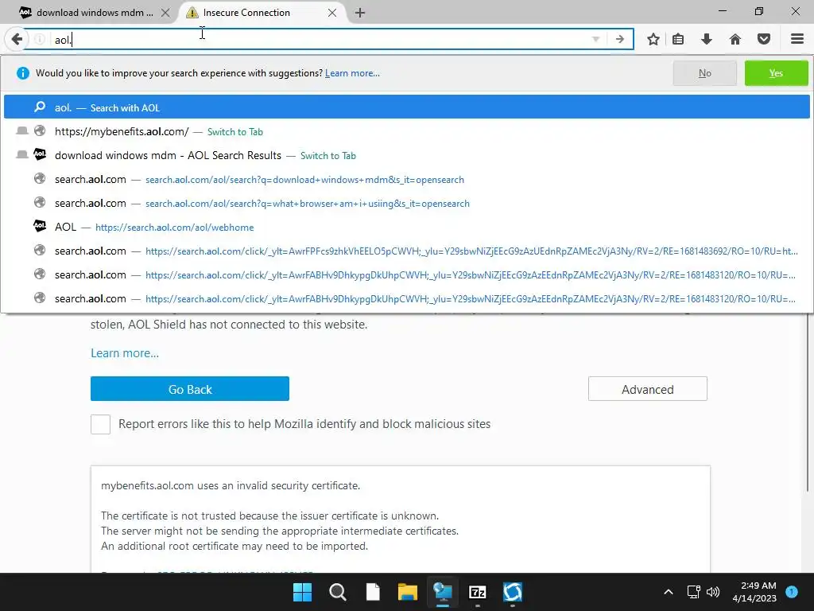Close the Insecure Connection tab
Screen dimensions: 814x611
pos(332,13)
